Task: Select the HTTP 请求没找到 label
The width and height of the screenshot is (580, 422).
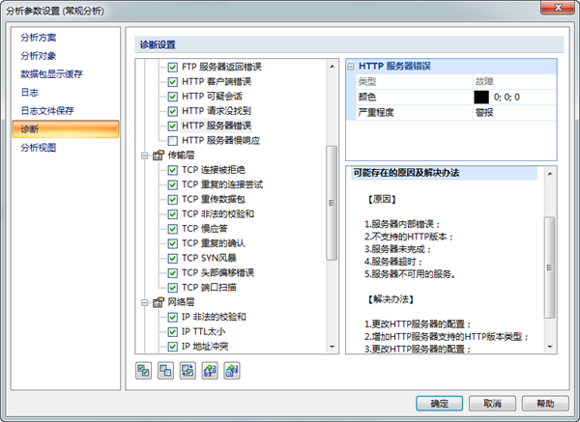Action: tap(217, 111)
